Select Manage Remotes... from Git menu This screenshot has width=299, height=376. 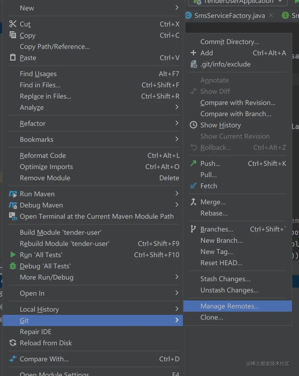pyautogui.click(x=230, y=306)
